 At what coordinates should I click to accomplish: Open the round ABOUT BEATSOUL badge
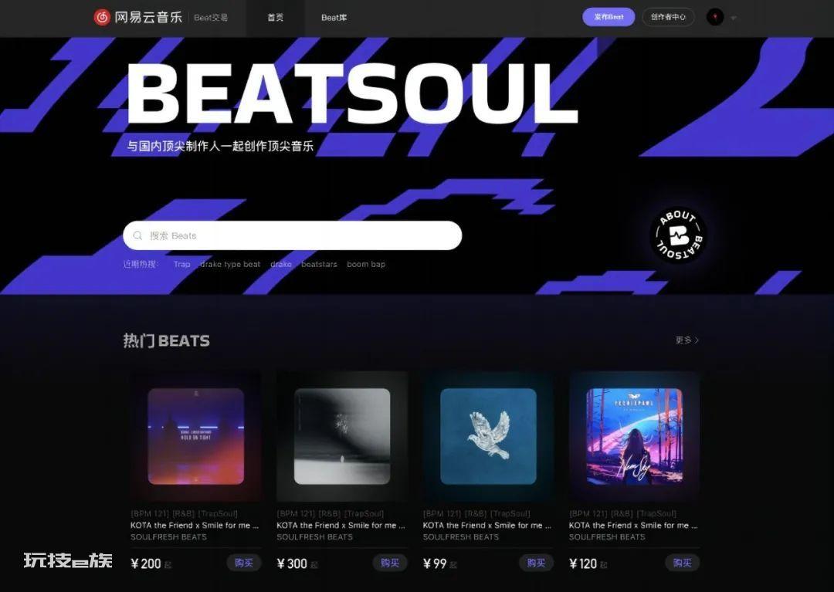point(679,235)
